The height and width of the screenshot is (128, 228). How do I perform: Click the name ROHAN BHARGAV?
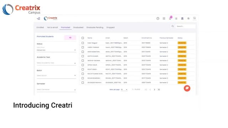[x=94, y=78]
